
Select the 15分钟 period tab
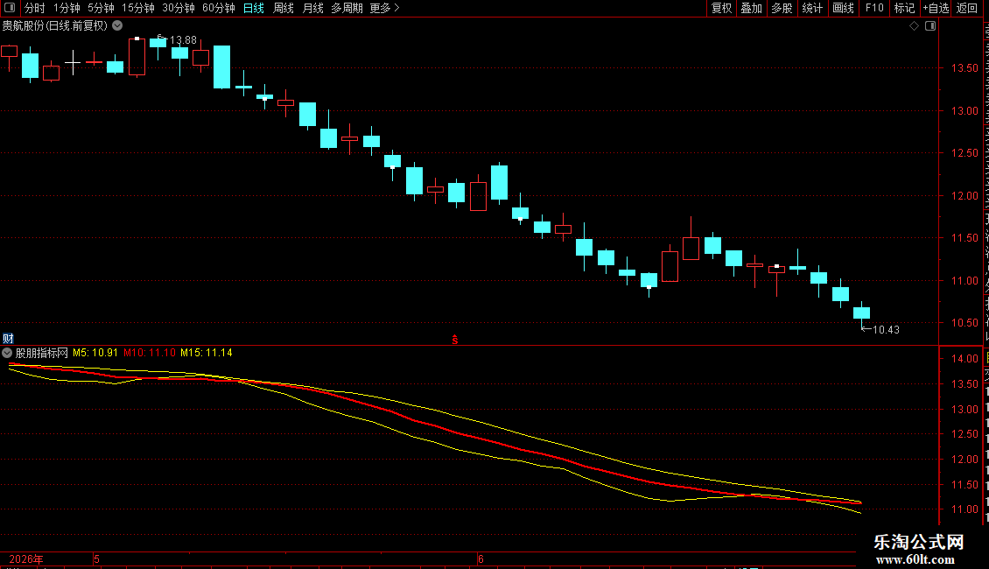pyautogui.click(x=137, y=8)
